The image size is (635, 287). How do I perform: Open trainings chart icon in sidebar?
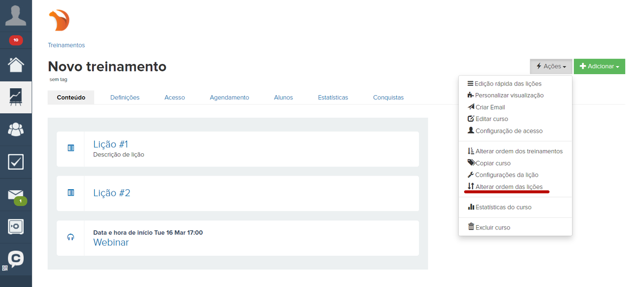pos(16,96)
